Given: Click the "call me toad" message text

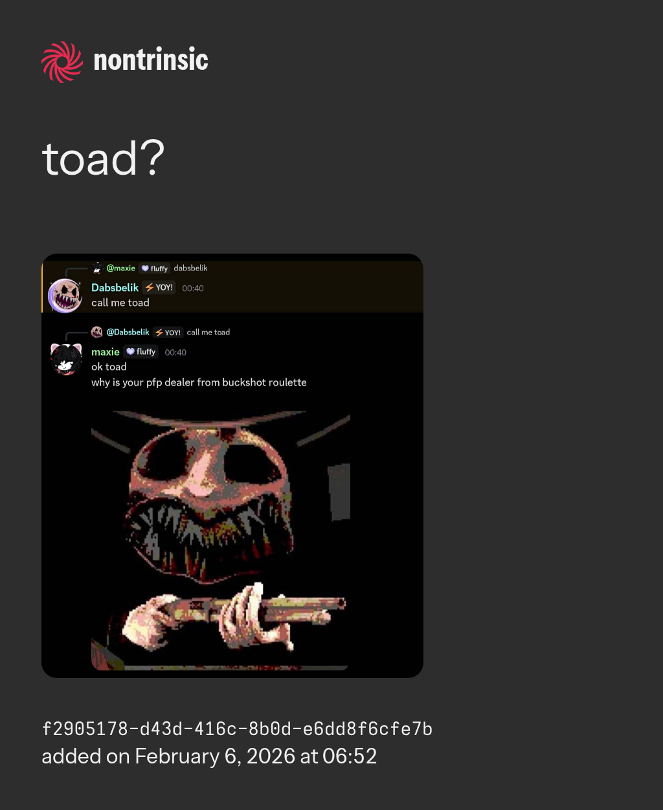Looking at the screenshot, I should tap(120, 303).
